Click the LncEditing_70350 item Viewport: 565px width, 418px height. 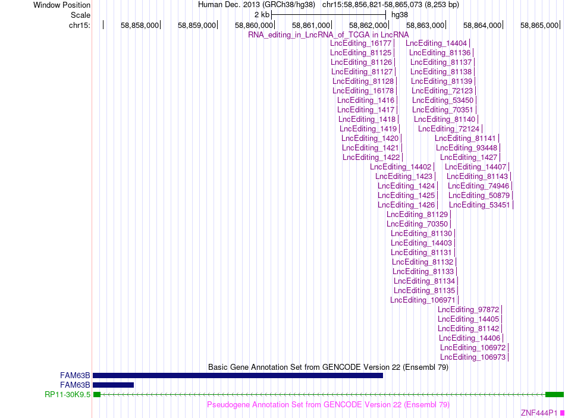[418, 224]
